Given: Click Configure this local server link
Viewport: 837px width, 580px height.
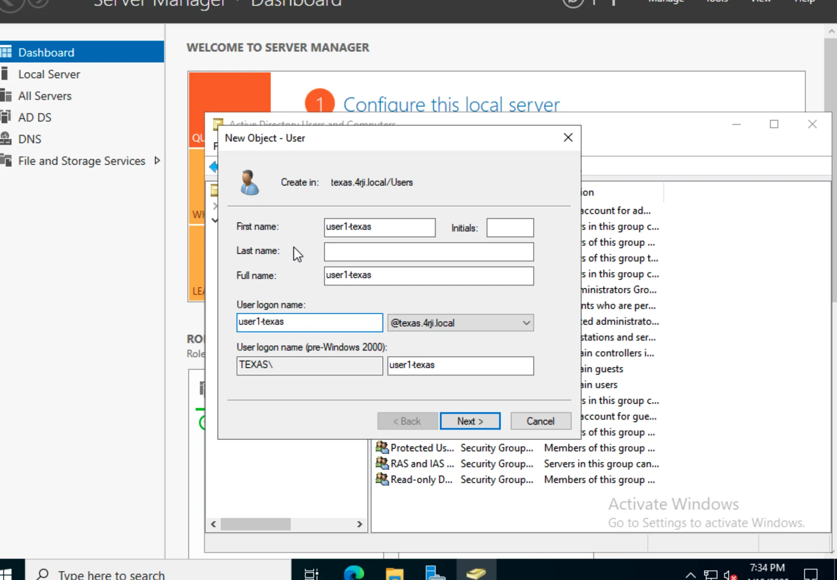Looking at the screenshot, I should click(451, 105).
